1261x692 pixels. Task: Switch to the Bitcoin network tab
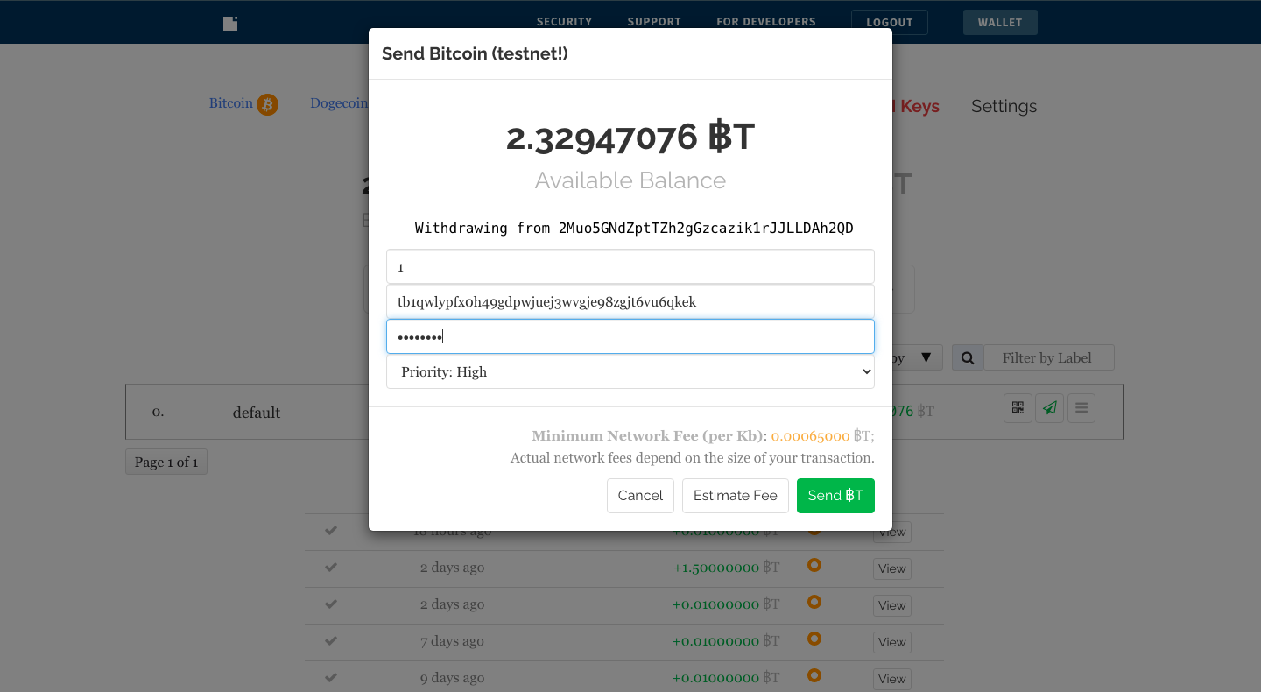pos(231,103)
